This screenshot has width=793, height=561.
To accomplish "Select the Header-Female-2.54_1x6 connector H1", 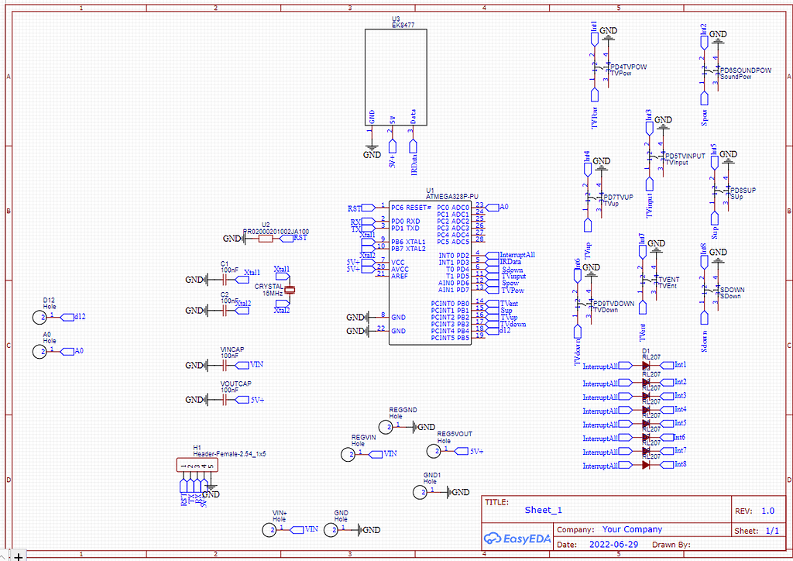I will (197, 465).
